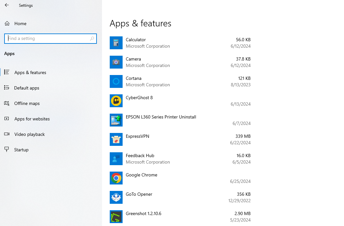Click the 37.8 KB size of Camera

(243, 59)
